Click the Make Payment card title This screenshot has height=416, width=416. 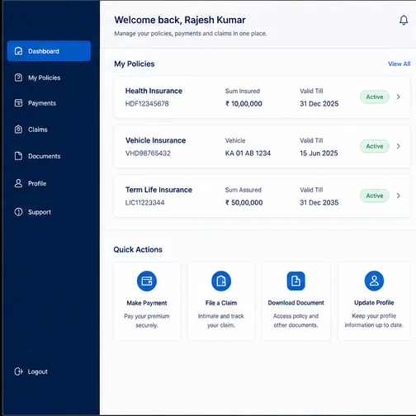click(147, 303)
